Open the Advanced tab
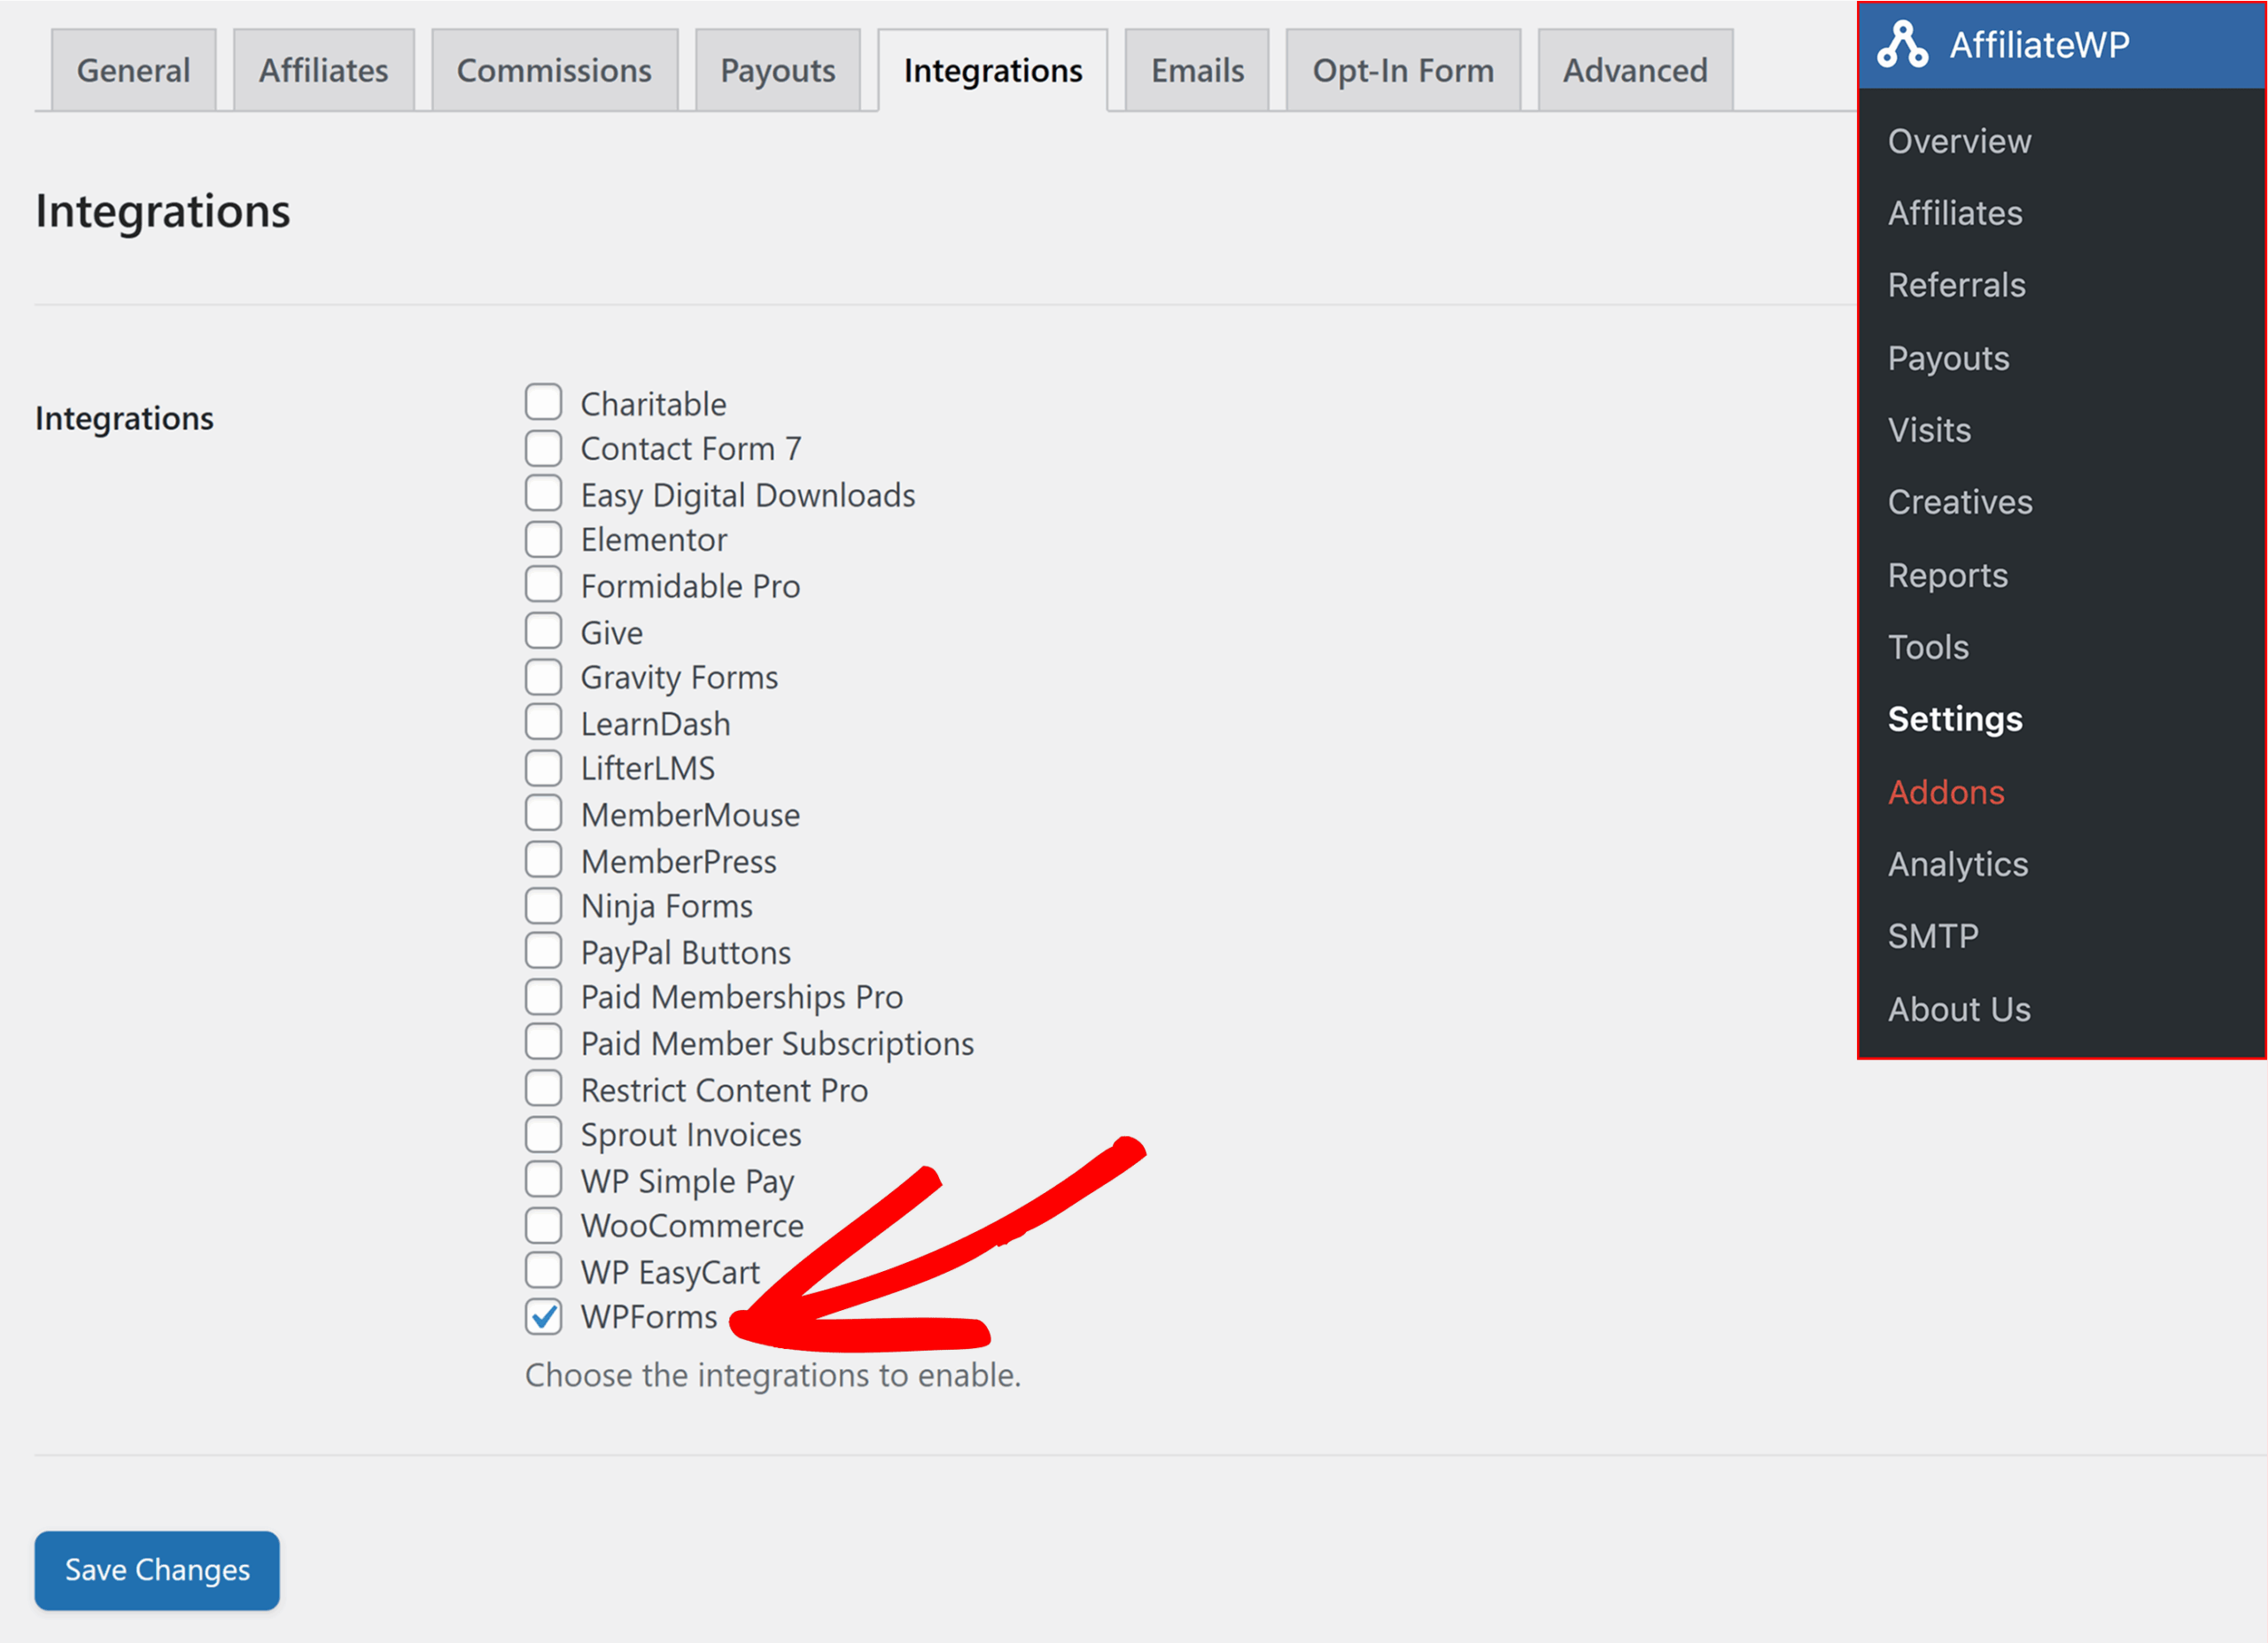 1634,70
